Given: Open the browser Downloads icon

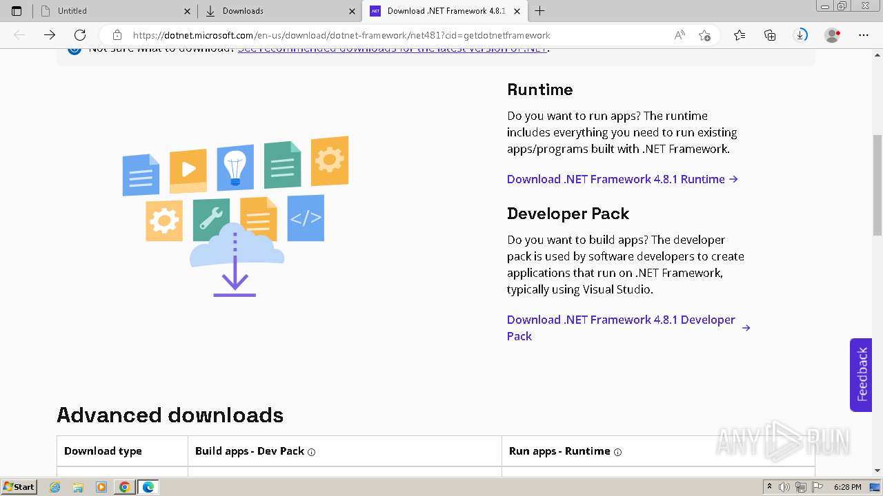Looking at the screenshot, I should pos(800,35).
